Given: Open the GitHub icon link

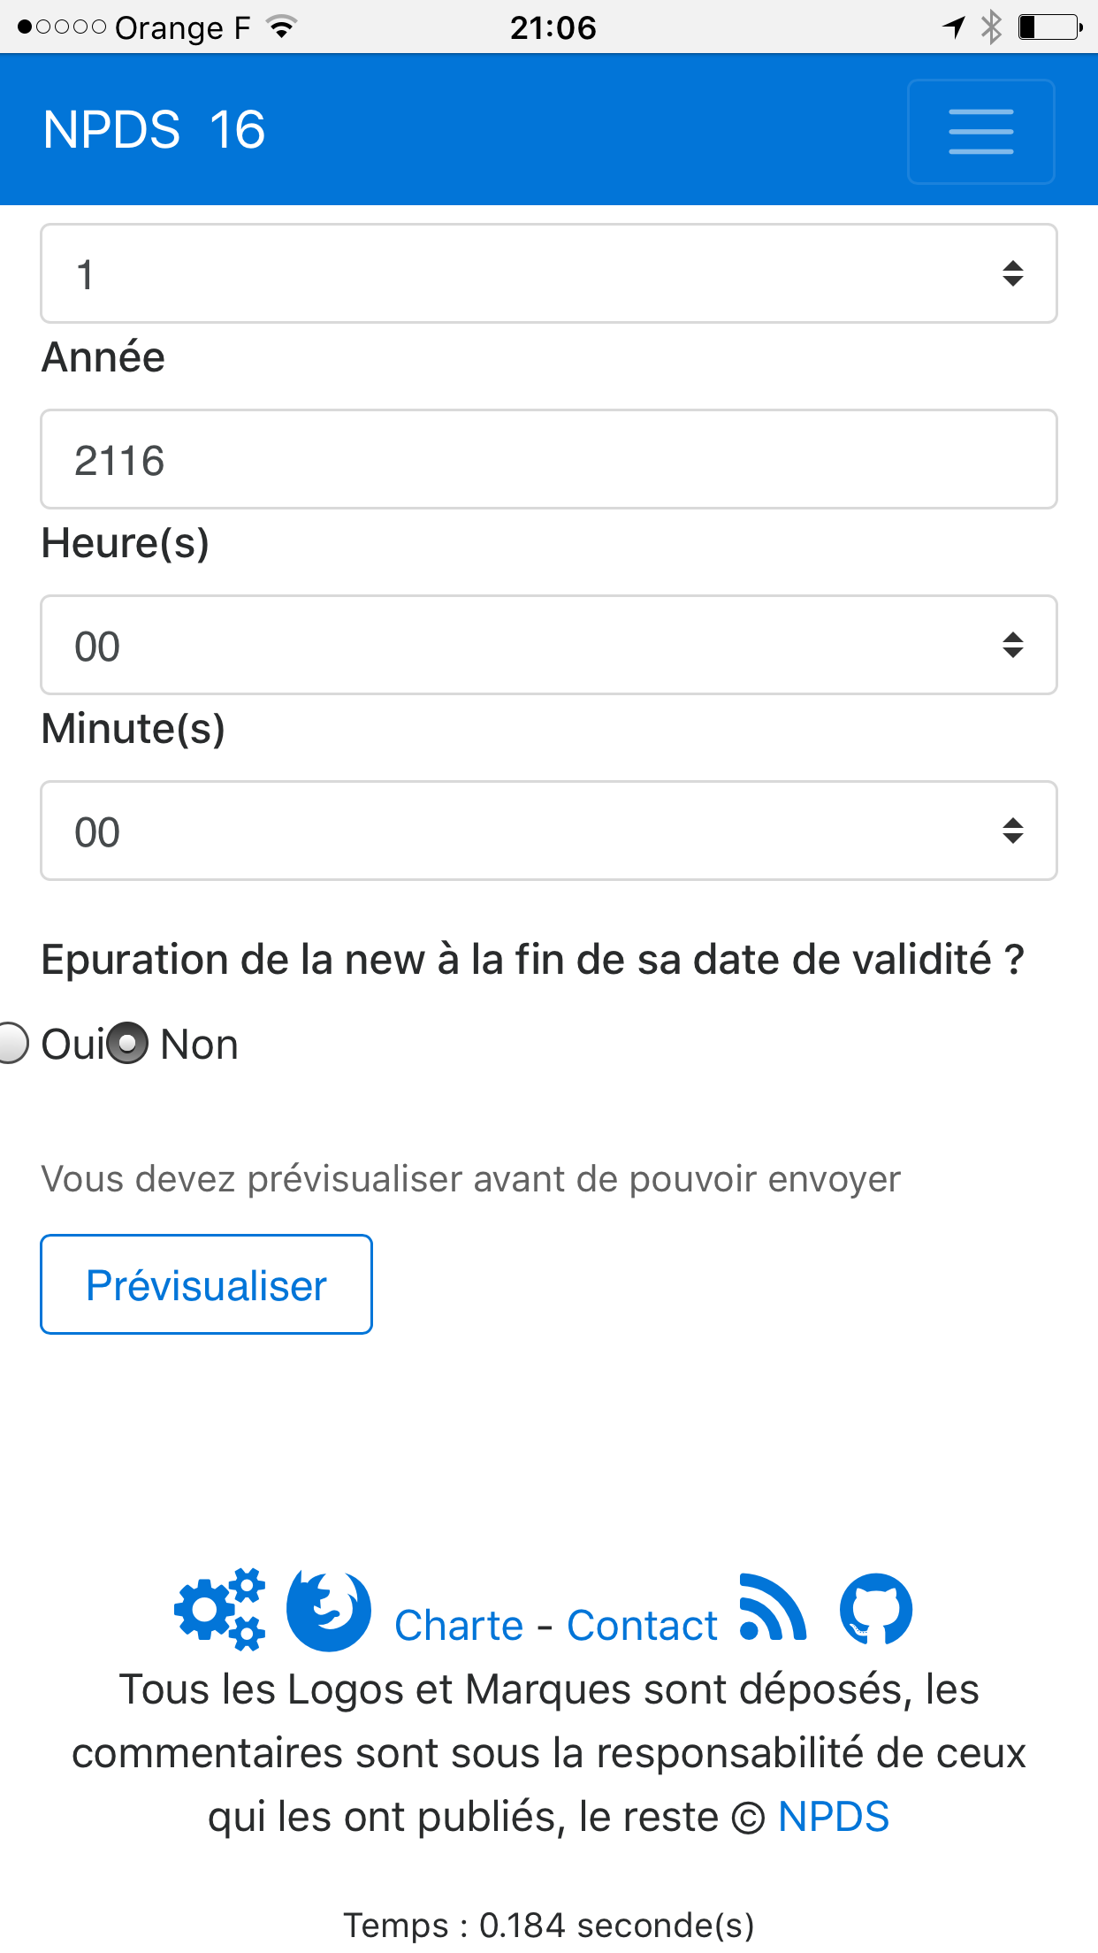Looking at the screenshot, I should (x=876, y=1609).
